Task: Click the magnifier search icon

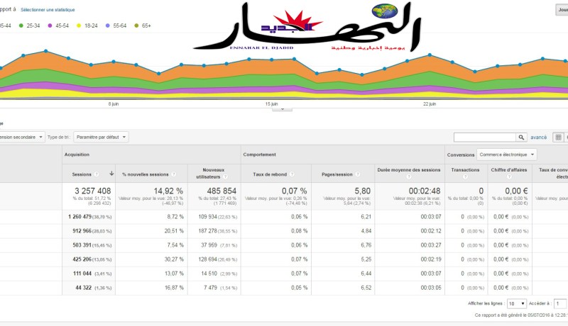Action: [x=521, y=137]
